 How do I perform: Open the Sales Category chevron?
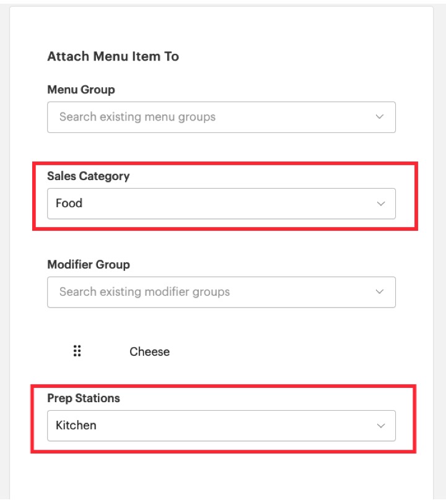[x=381, y=204]
